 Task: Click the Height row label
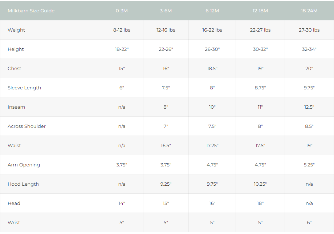click(16, 49)
